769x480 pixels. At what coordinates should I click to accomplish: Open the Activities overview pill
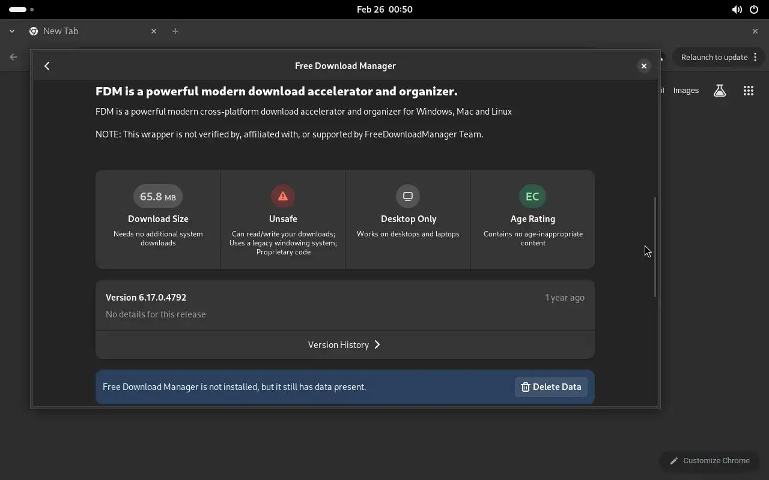[22, 10]
